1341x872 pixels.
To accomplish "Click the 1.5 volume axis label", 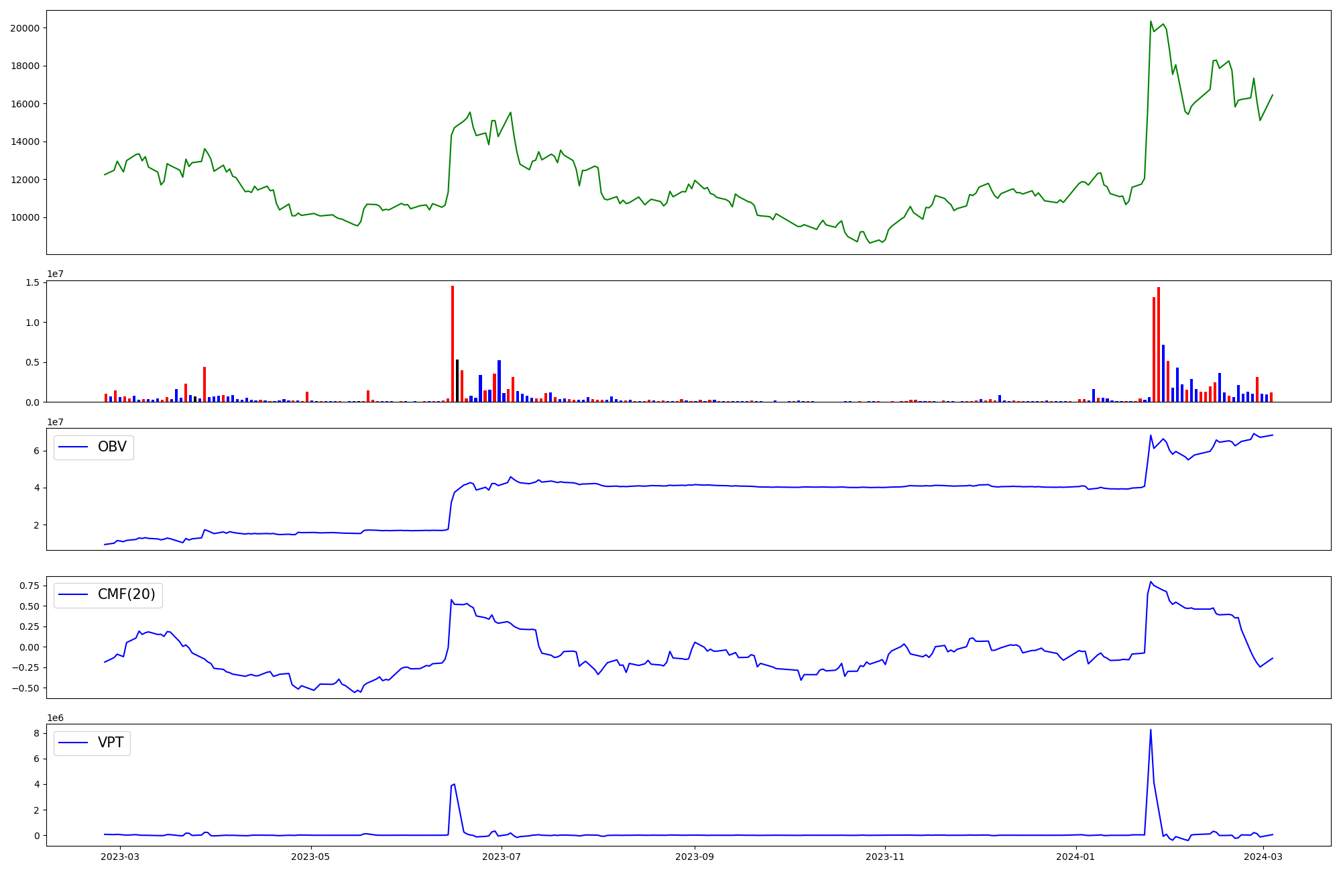I will [33, 283].
